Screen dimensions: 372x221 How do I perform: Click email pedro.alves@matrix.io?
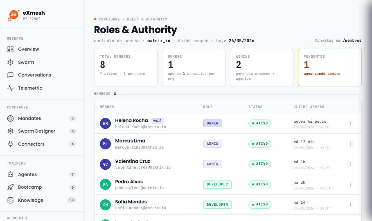(140, 188)
